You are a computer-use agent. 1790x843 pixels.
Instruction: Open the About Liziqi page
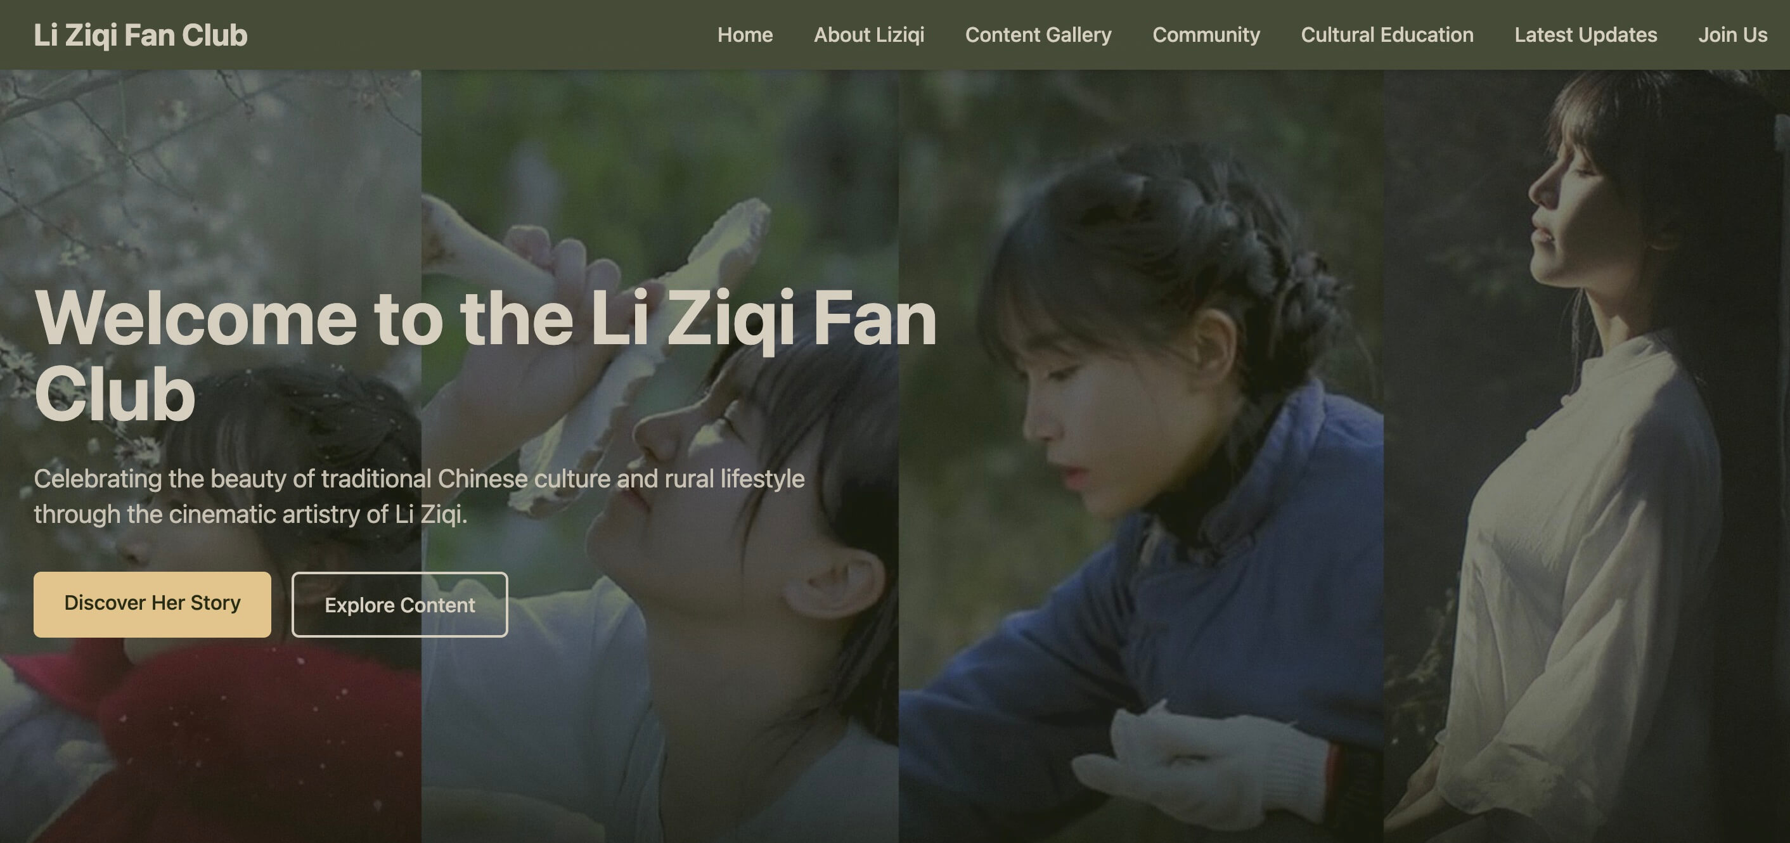coord(868,35)
